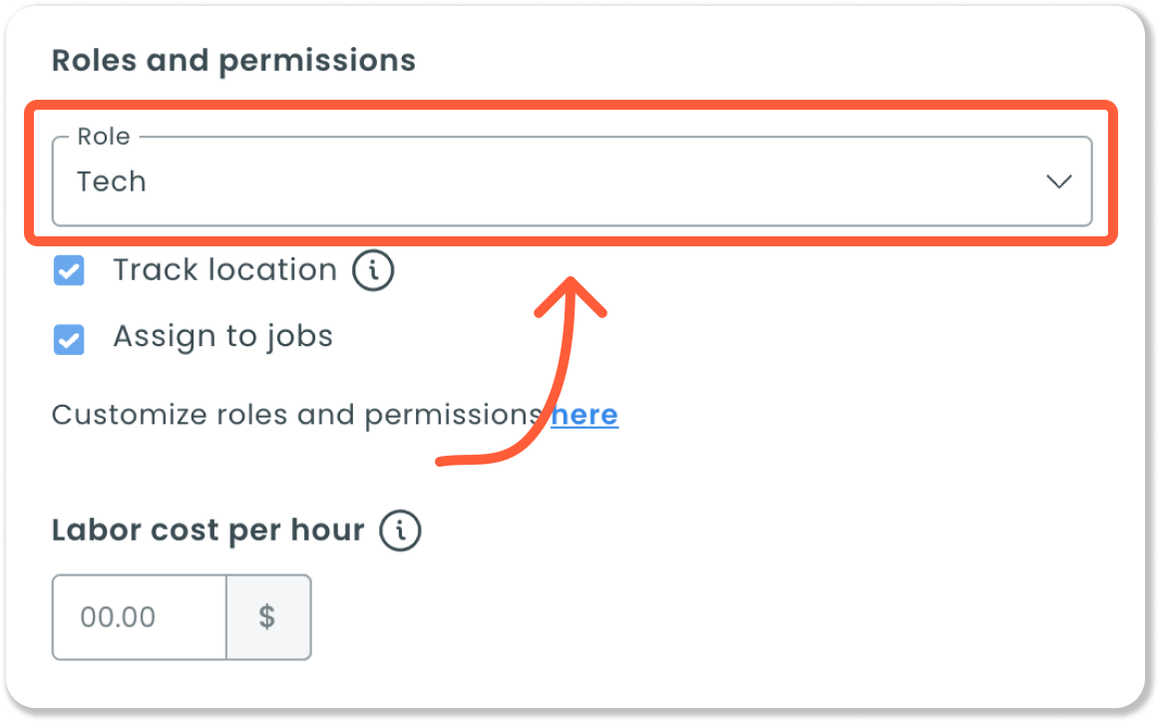1159x722 pixels.
Task: Click the blue checkmark beside Assign to jobs
Action: click(x=69, y=341)
